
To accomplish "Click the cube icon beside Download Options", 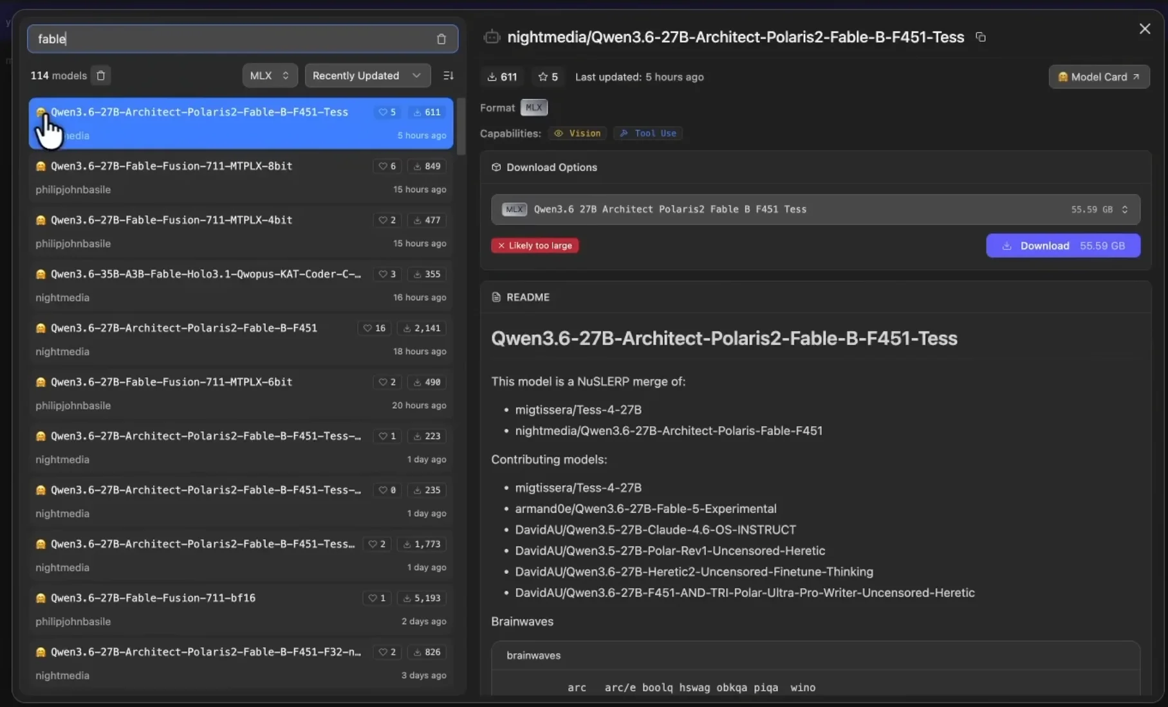I will click(496, 168).
